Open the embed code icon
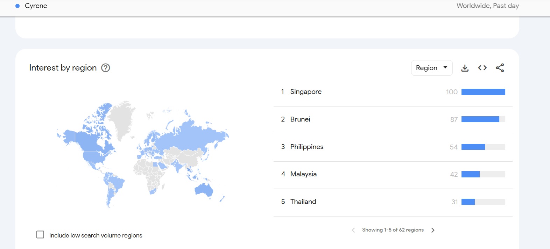This screenshot has width=550, height=249. (482, 68)
